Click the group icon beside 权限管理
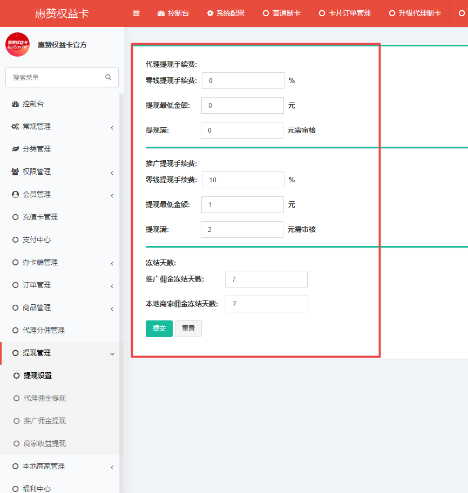 [15, 172]
